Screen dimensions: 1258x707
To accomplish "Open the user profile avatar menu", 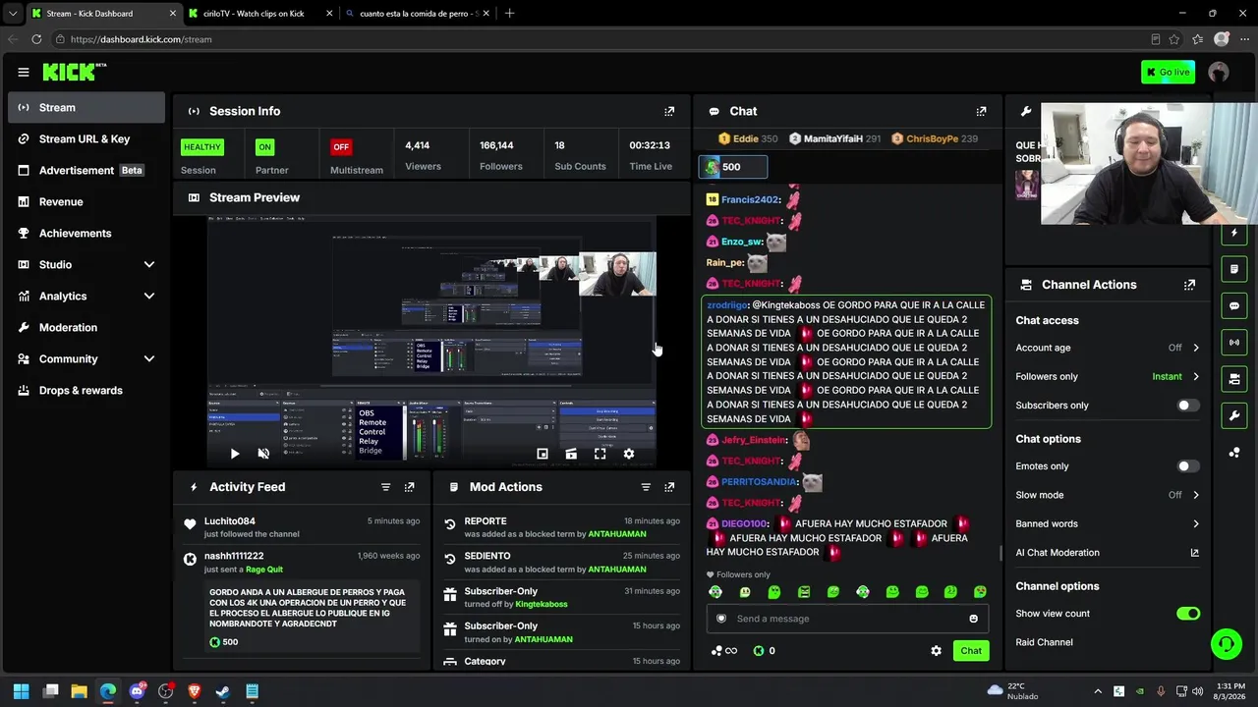I will coord(1219,72).
